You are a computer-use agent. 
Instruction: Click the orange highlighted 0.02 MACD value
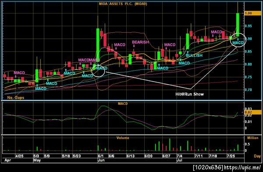(252, 112)
